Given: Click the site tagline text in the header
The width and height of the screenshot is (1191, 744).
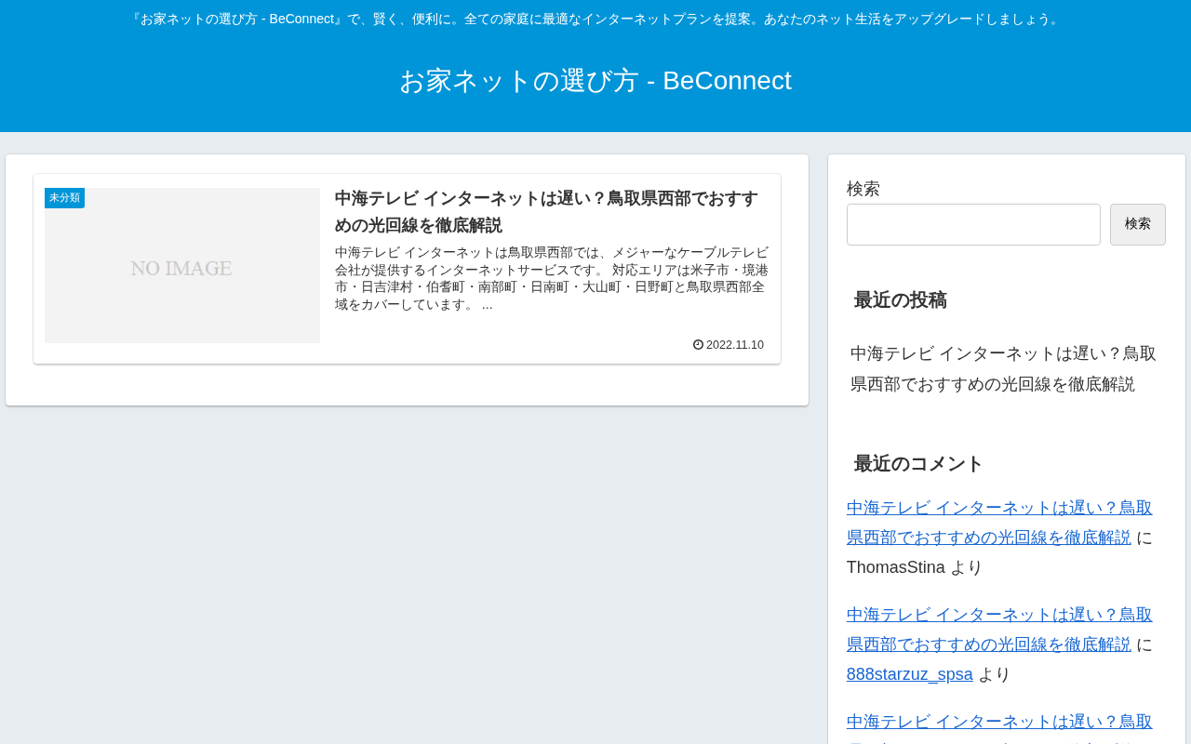Looking at the screenshot, I should (595, 20).
